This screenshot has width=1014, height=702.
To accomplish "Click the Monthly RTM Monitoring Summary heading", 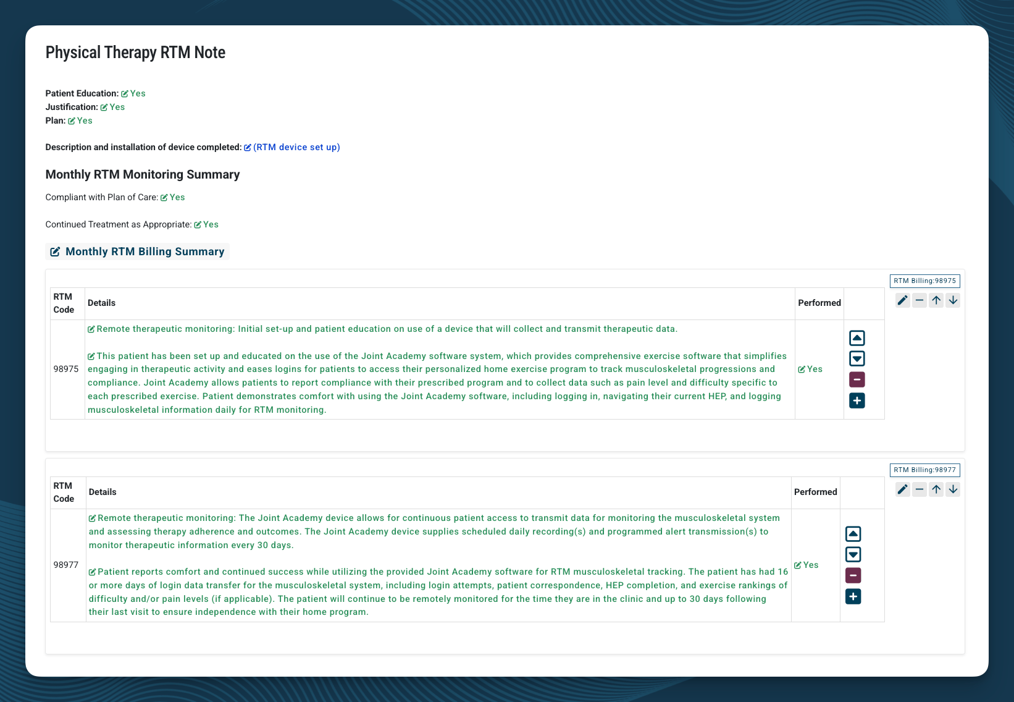I will [143, 174].
